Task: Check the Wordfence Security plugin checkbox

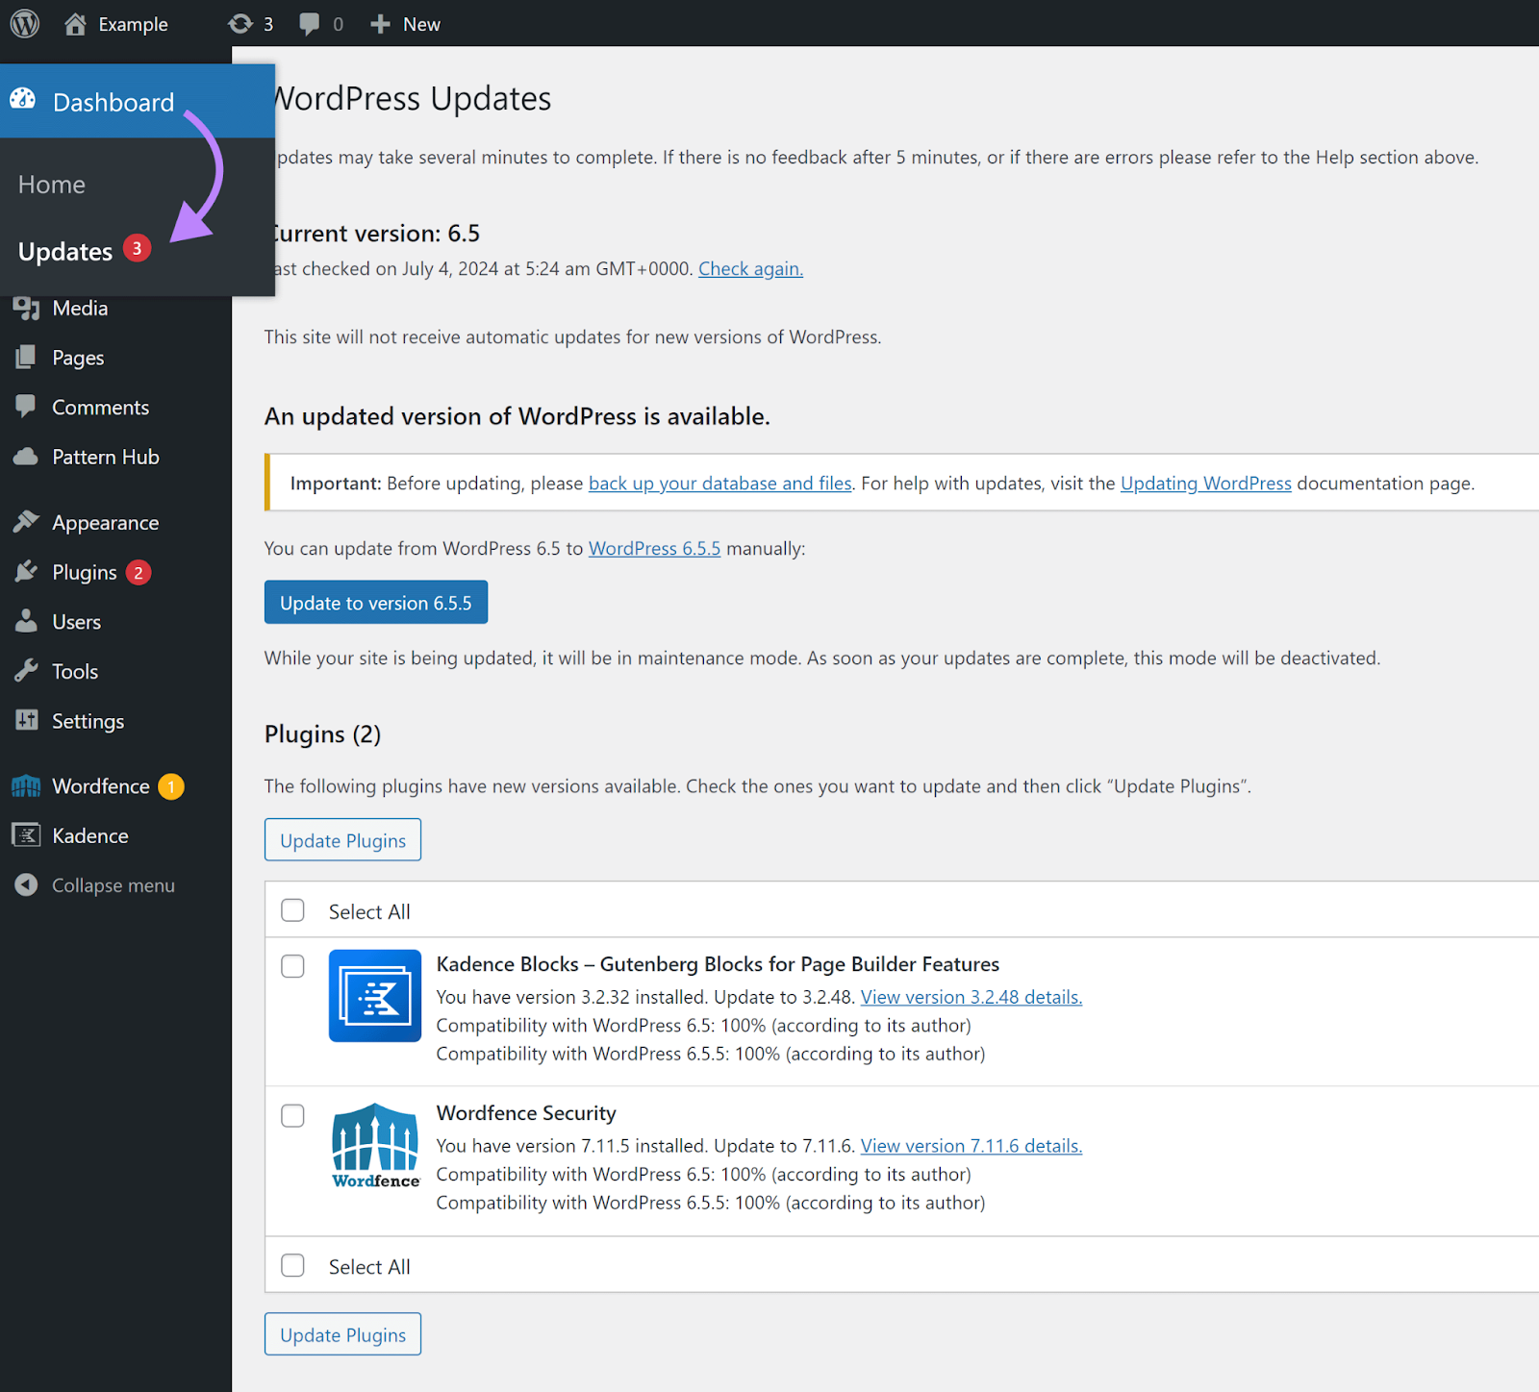Action: pos(292,1115)
